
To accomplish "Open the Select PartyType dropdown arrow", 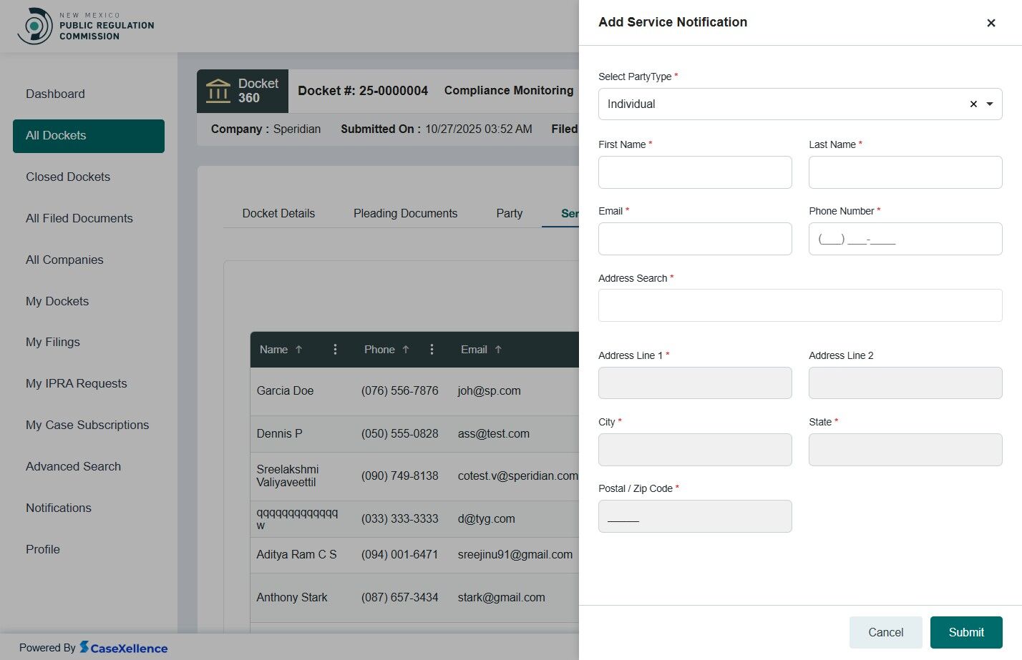I will pos(990,104).
